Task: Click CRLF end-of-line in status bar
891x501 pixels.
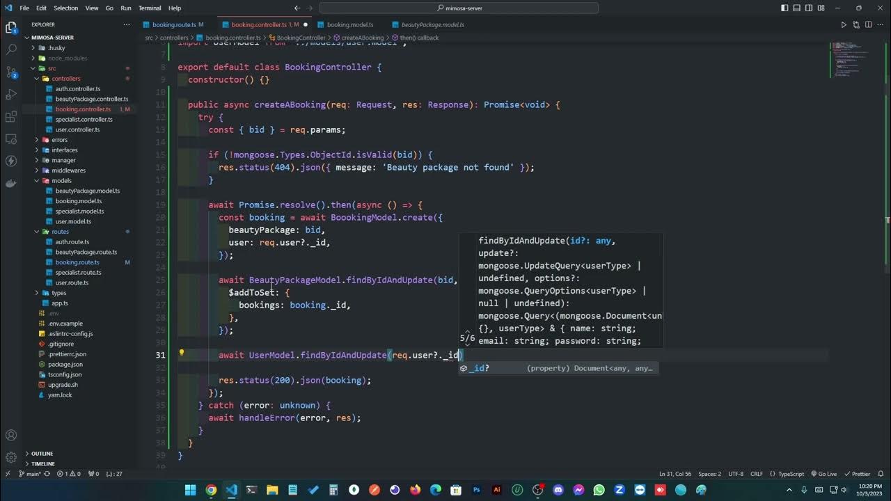Action: pos(757,474)
